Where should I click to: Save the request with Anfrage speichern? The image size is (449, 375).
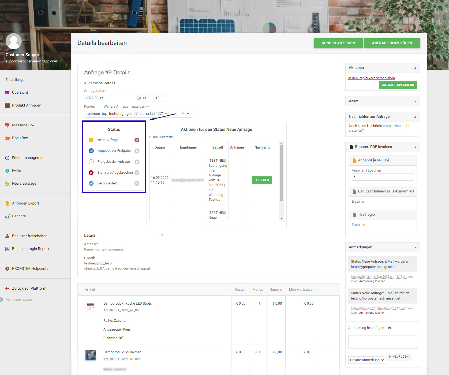click(398, 85)
